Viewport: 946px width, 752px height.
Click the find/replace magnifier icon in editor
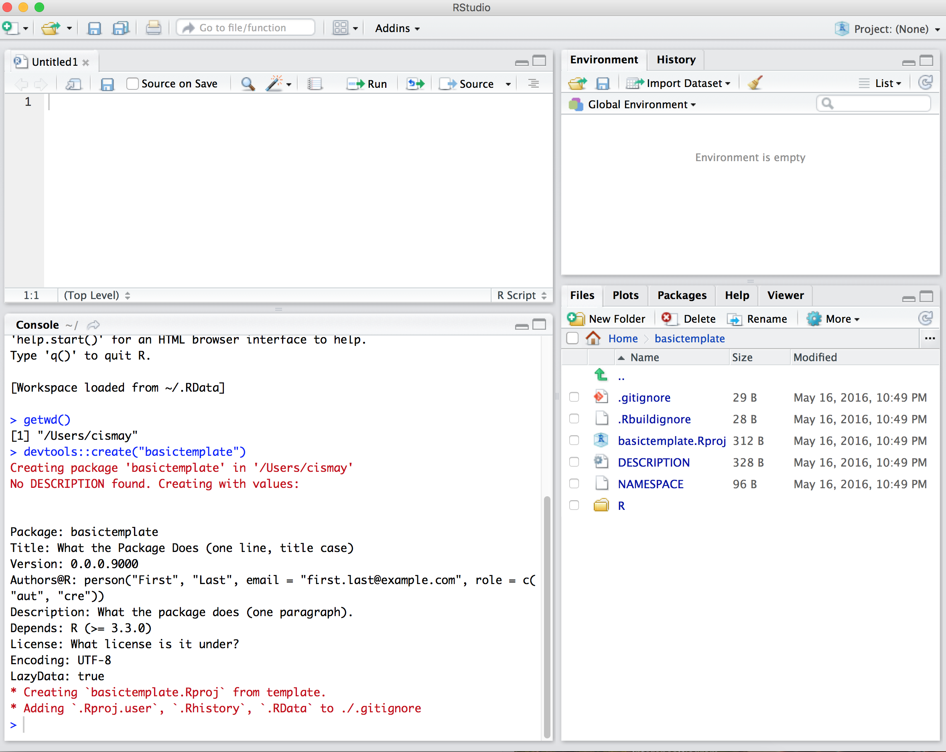(x=248, y=84)
